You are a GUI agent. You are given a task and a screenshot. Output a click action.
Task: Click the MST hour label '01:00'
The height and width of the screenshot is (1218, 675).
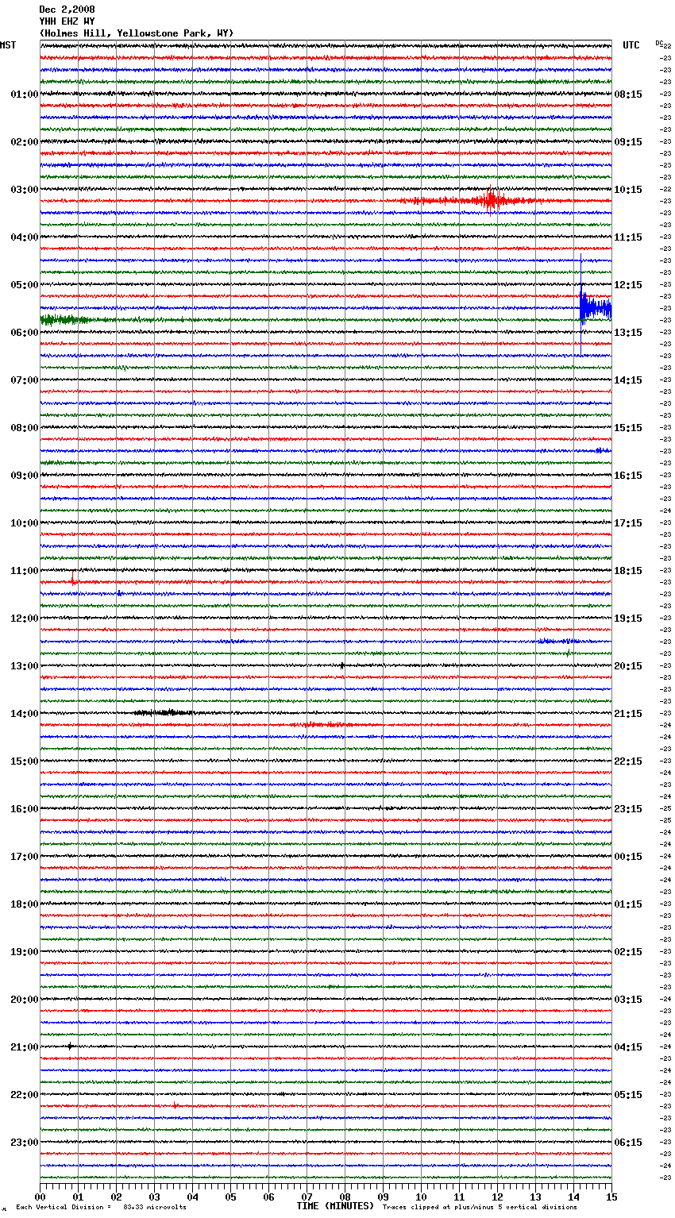click(x=25, y=94)
